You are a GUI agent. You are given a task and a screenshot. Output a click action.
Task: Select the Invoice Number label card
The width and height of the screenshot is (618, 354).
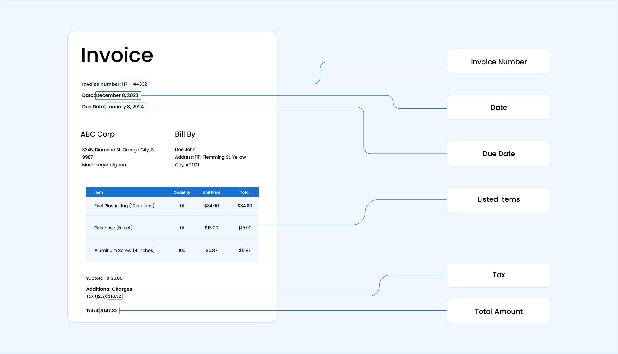point(499,61)
